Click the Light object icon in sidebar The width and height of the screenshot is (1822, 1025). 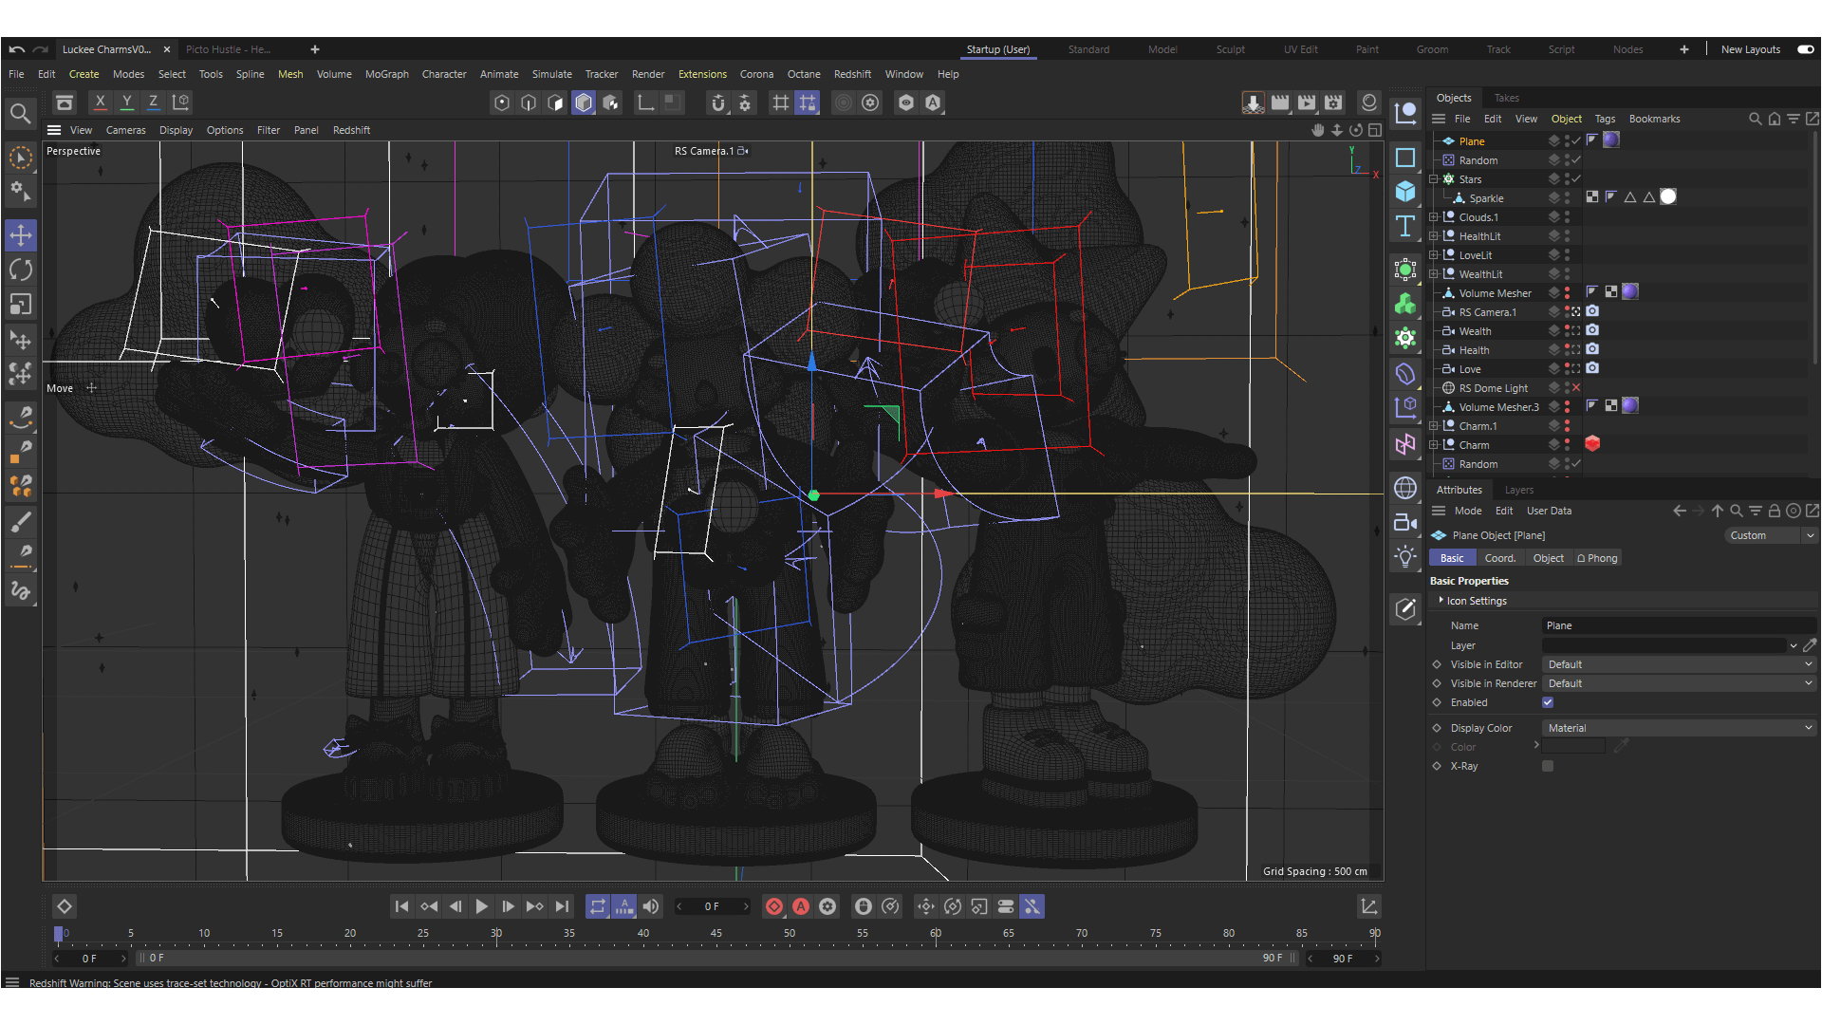[x=1405, y=557]
